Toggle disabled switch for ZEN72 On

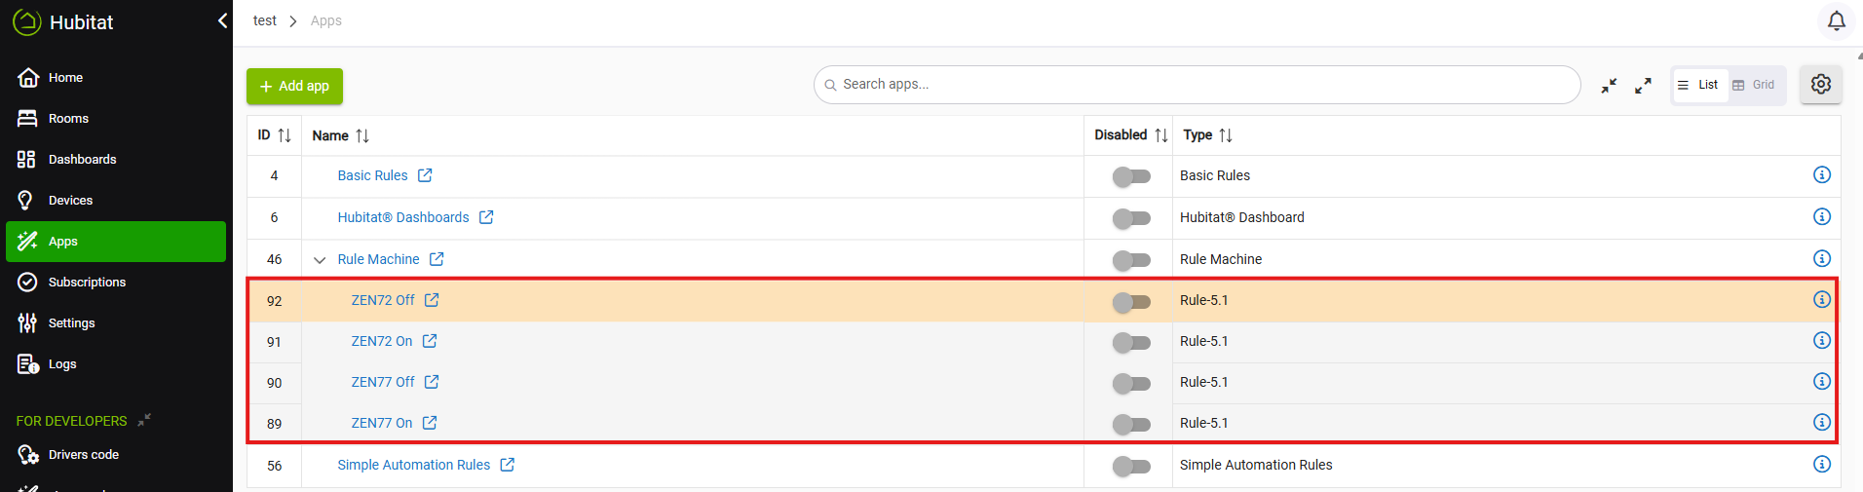pyautogui.click(x=1131, y=342)
